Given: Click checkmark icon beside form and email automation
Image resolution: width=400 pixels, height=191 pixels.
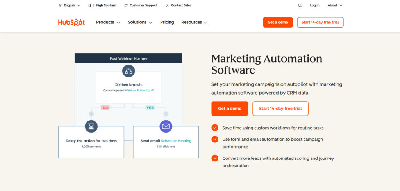Looking at the screenshot, I should (215, 139).
